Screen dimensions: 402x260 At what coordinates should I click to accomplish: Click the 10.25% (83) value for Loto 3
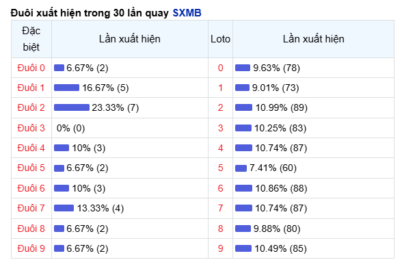(x=280, y=128)
